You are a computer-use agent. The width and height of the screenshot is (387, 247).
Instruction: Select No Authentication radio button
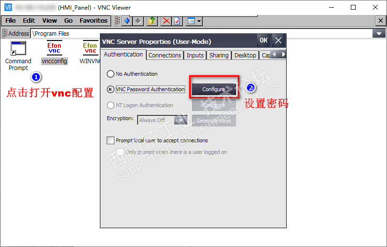pos(111,74)
